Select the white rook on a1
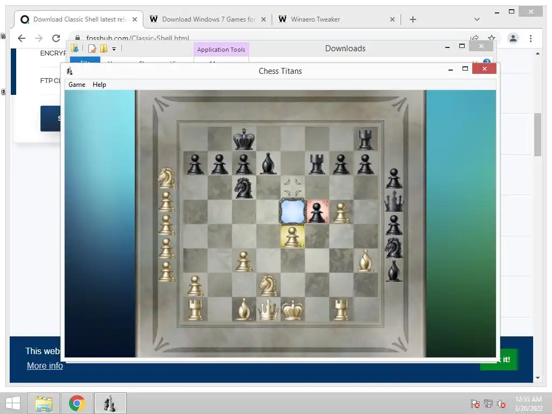This screenshot has width=552, height=414. coord(195,309)
